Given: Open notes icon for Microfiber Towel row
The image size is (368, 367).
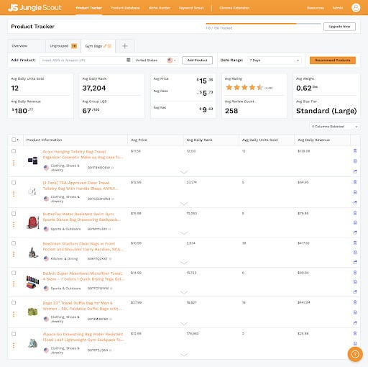Looking at the screenshot, I should coord(355,282).
